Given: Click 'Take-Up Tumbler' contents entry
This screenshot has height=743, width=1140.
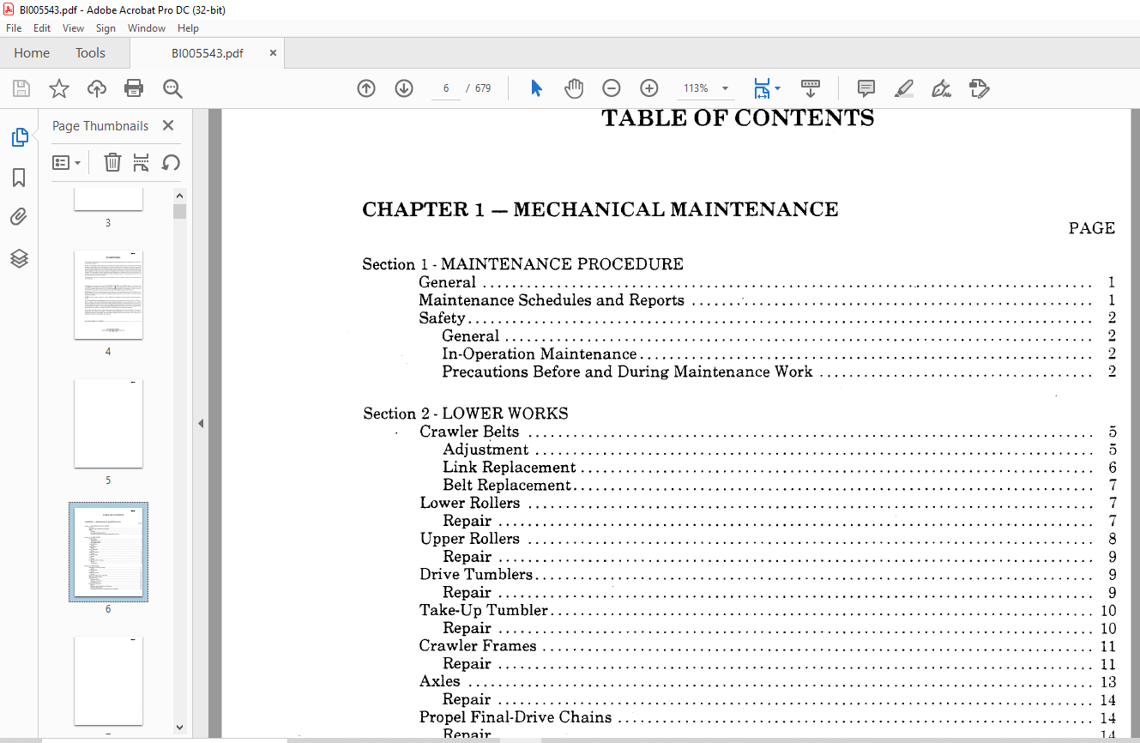Looking at the screenshot, I should [x=484, y=610].
